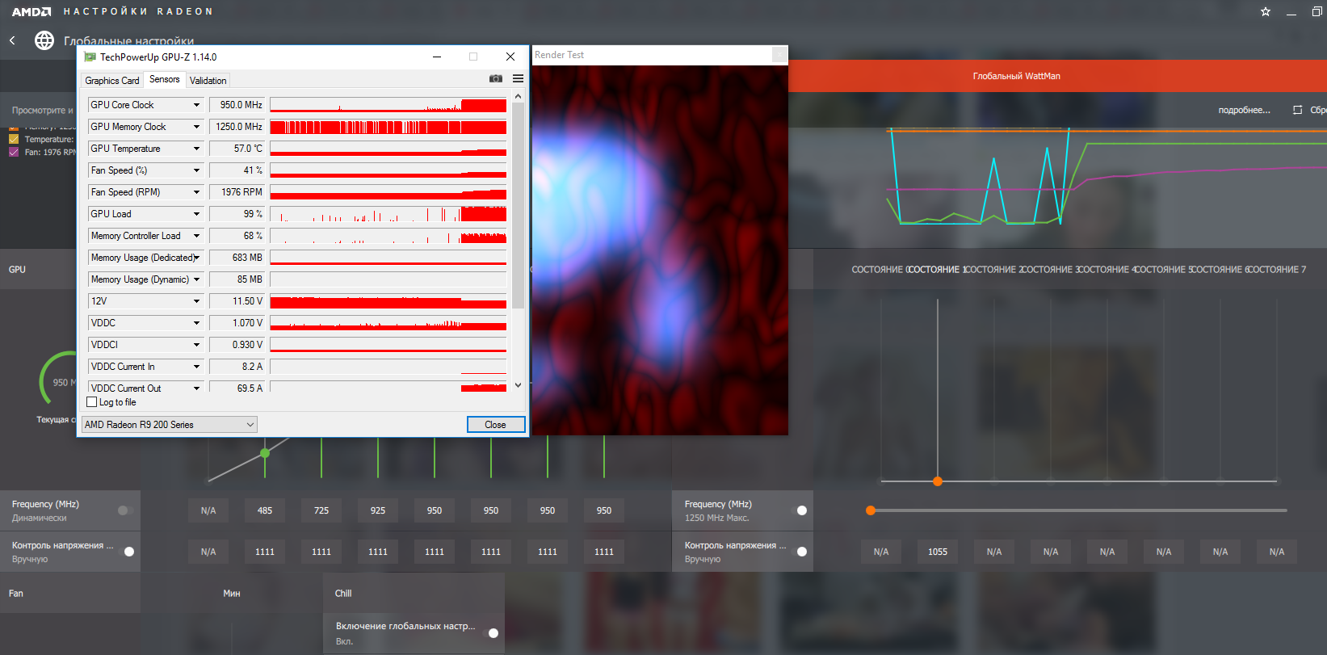
Task: Open the 12V sensor dropdown
Action: tap(145, 301)
